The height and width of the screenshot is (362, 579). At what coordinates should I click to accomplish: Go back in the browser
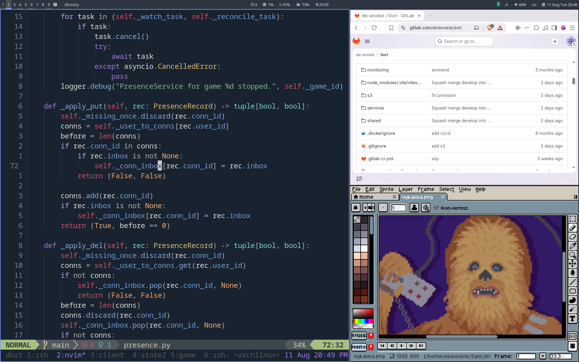pos(356,28)
